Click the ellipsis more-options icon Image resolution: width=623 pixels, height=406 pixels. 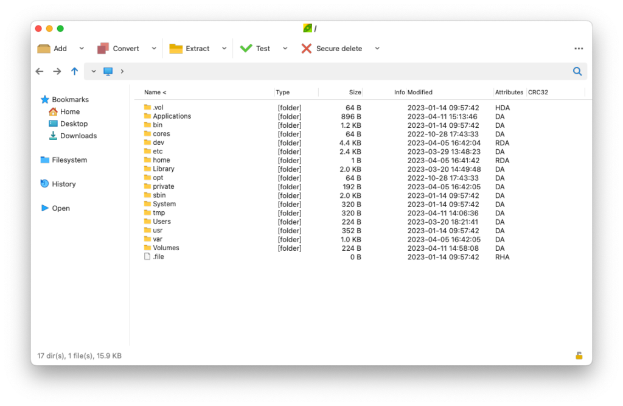pos(579,48)
